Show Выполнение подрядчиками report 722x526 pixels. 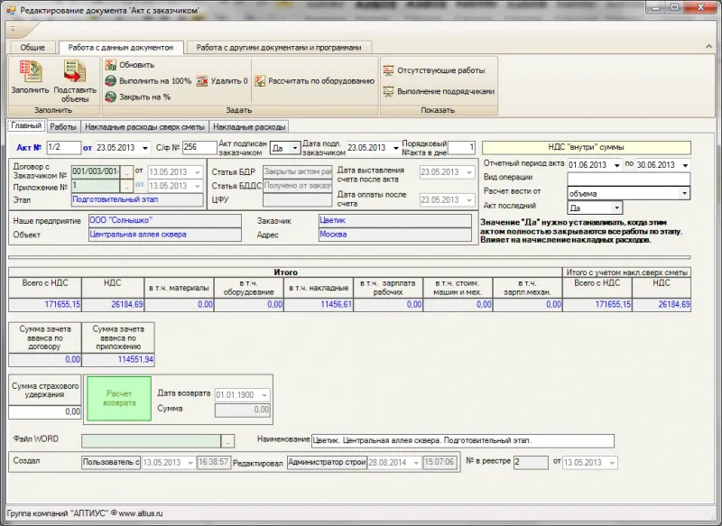(x=389, y=91)
